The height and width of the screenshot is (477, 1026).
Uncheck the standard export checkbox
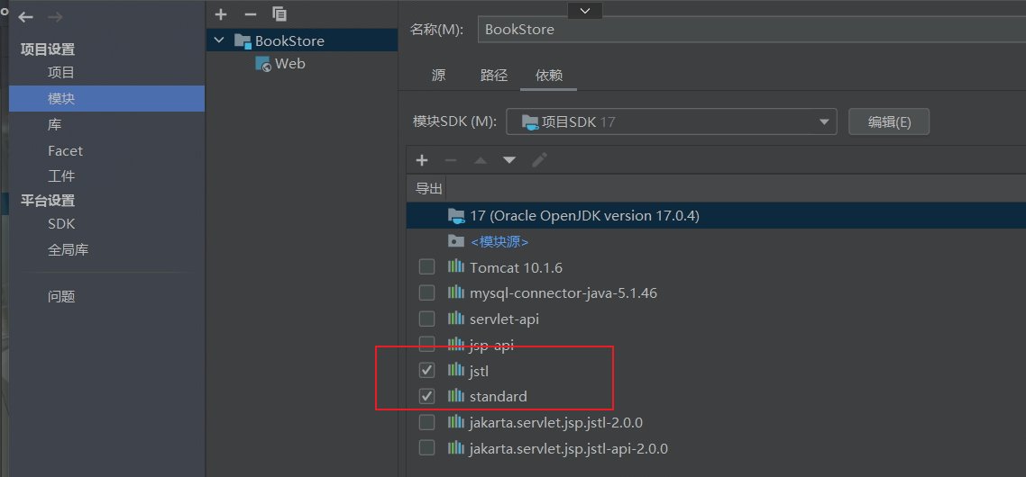point(427,396)
